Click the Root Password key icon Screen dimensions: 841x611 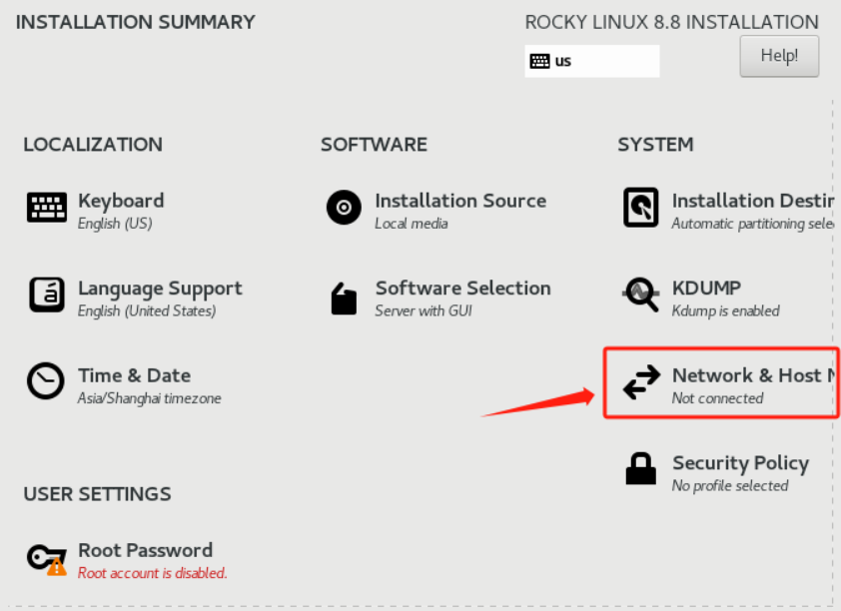47,558
